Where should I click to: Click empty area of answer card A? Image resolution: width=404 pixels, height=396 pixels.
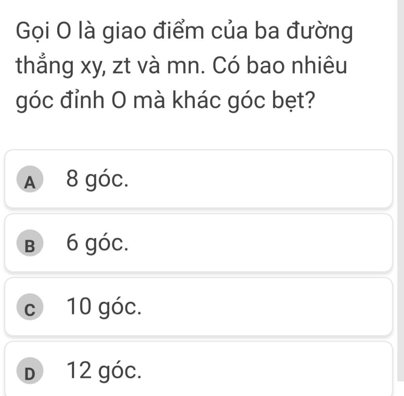(258, 178)
